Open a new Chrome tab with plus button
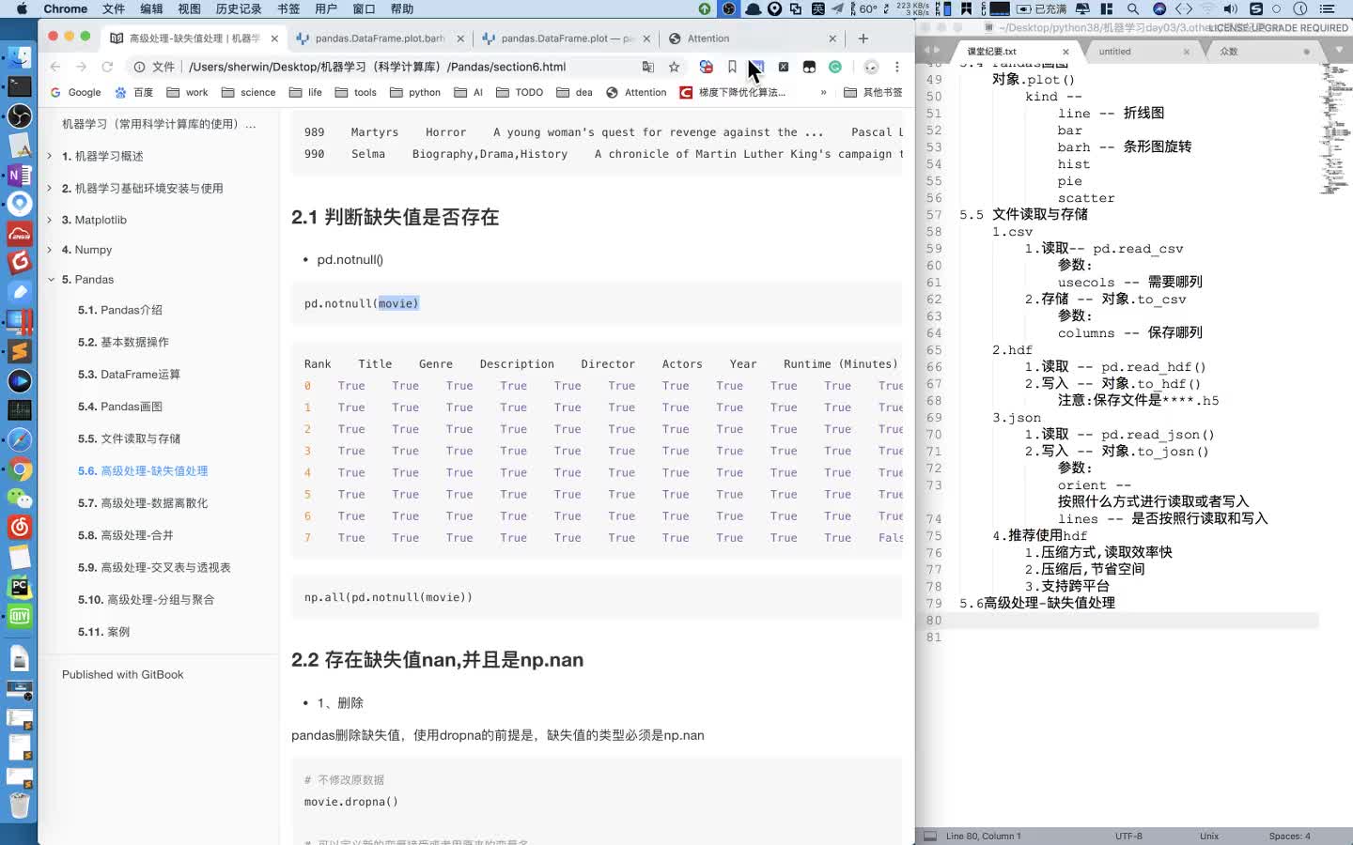This screenshot has height=845, width=1353. coord(863,38)
